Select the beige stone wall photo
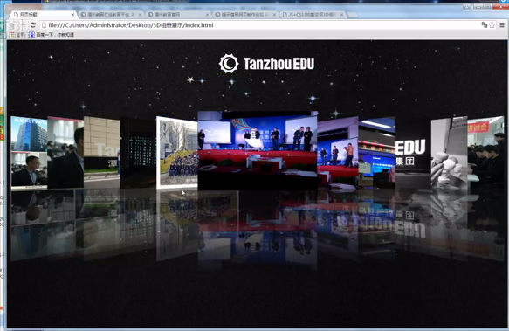Image resolution: width=509 pixels, height=331 pixels. coord(101,152)
